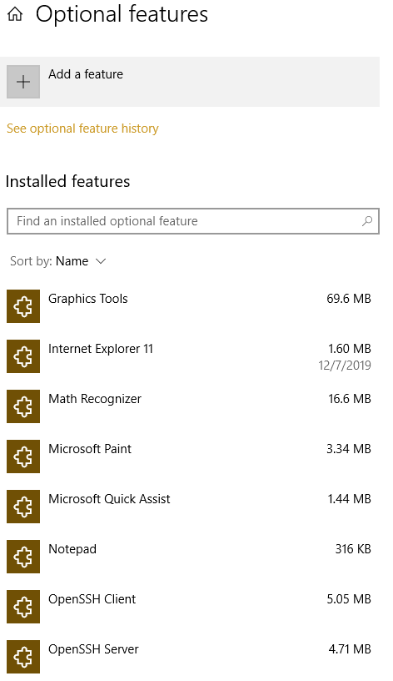
Task: Click the chevron next to Sort by Name
Action: pos(101,261)
